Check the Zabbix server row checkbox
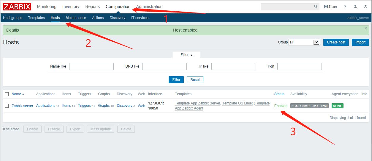The height and width of the screenshot is (161, 372). [x=7, y=106]
